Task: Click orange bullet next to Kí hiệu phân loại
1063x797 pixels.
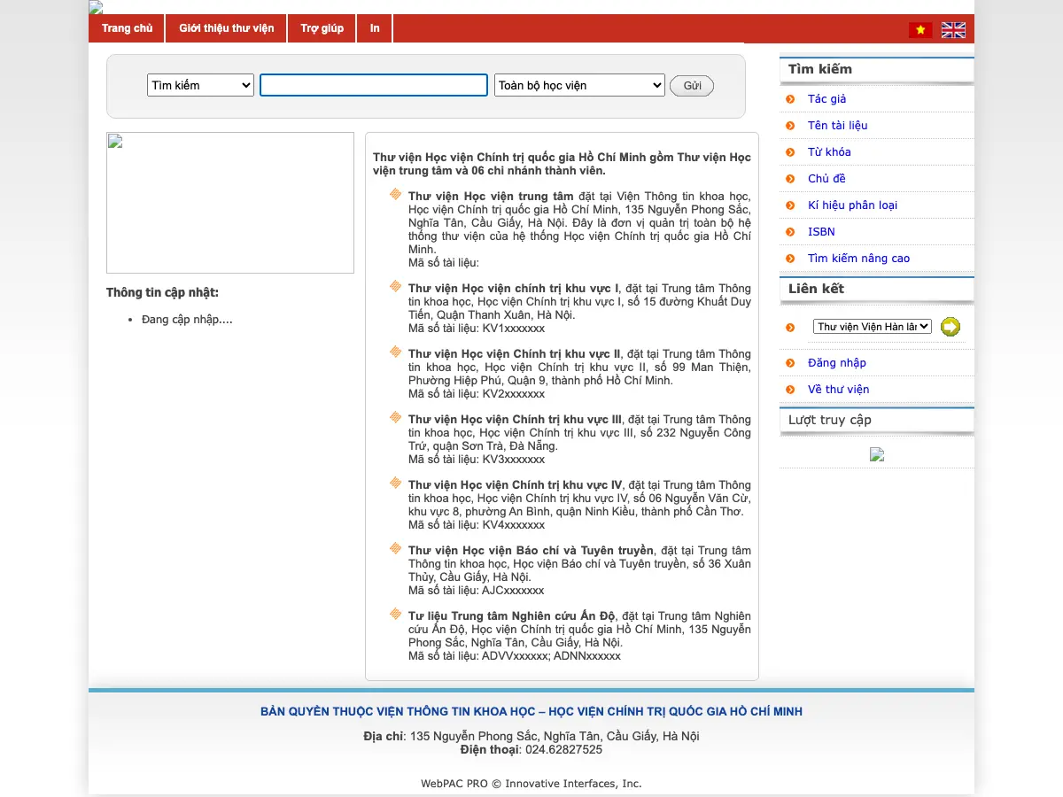Action: (790, 205)
